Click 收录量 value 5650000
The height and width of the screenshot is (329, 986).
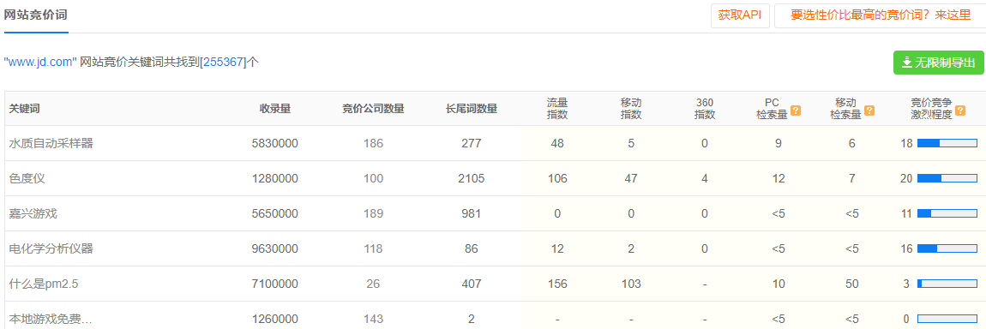point(275,213)
